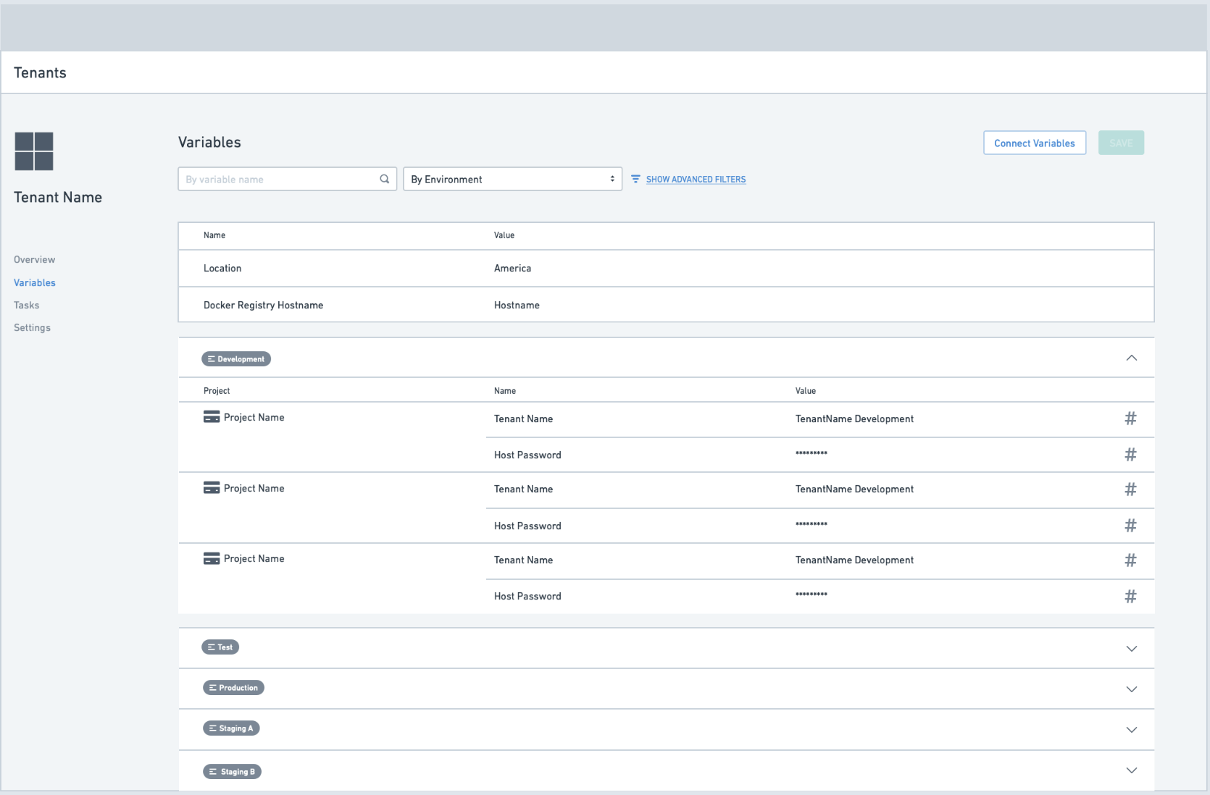Click the Connect Variables button
The height and width of the screenshot is (795, 1210).
1034,143
